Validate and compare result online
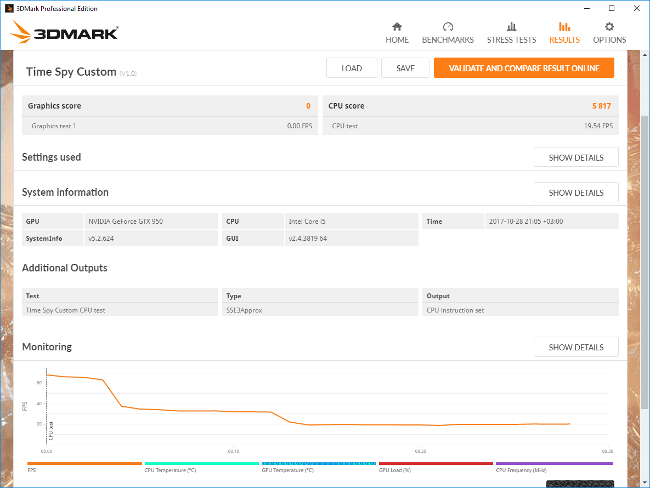The height and width of the screenshot is (488, 650). click(x=524, y=68)
